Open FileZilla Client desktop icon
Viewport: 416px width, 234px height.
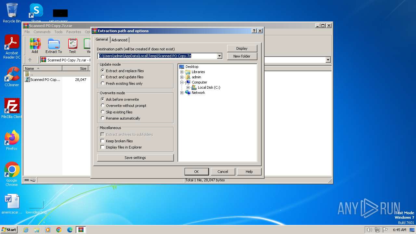[12, 109]
